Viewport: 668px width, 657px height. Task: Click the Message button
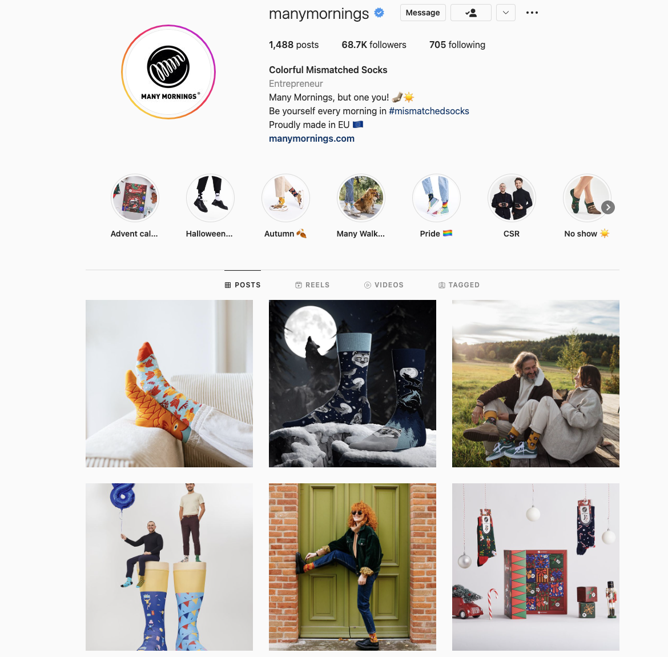(422, 13)
